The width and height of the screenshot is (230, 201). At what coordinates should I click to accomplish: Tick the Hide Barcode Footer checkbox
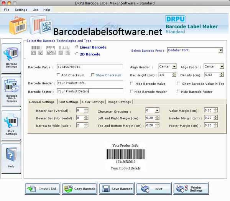point(179,92)
